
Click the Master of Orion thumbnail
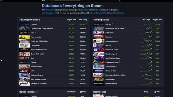(x=99, y=71)
